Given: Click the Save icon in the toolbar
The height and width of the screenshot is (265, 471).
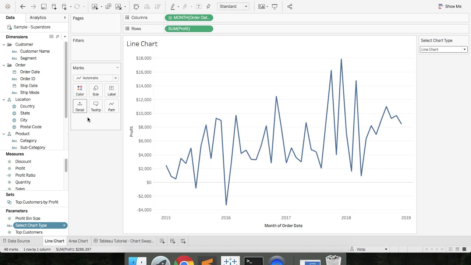Looking at the screenshot, I should pyautogui.click(x=44, y=7).
